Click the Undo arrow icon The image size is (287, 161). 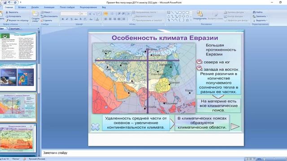[x=9, y=2]
